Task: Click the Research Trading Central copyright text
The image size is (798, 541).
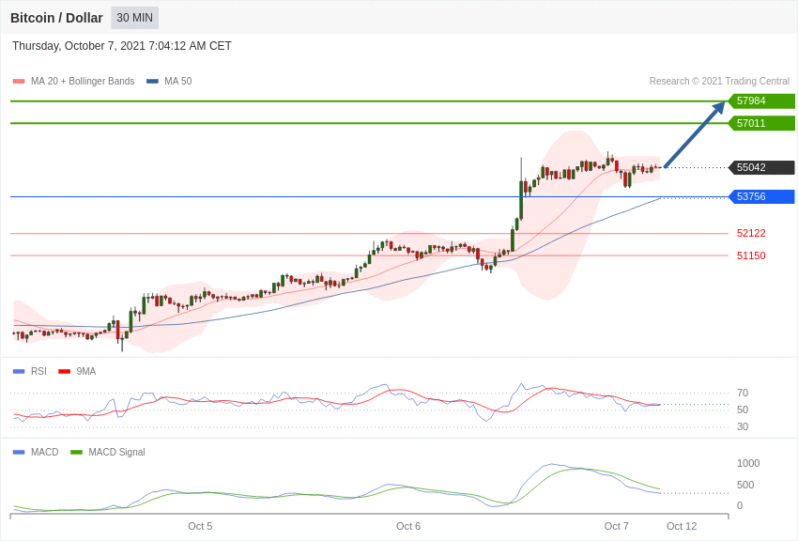Action: 719,82
